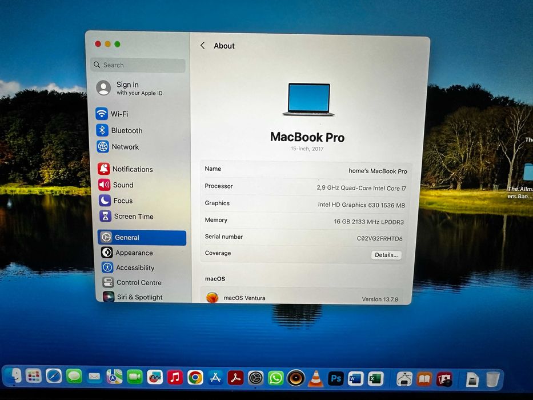Launch VLC media player from the Dock
The height and width of the screenshot is (400, 533).
[315, 378]
